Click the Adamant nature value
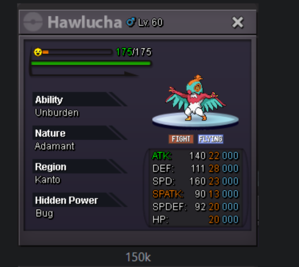299x267 pixels. pyautogui.click(x=55, y=146)
